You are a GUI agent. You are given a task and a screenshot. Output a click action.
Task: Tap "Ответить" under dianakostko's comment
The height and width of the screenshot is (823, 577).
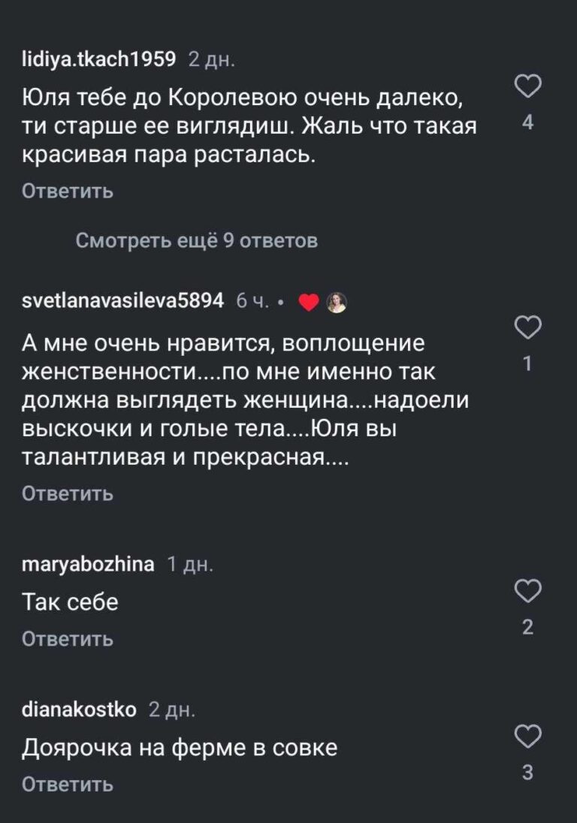coord(68,785)
